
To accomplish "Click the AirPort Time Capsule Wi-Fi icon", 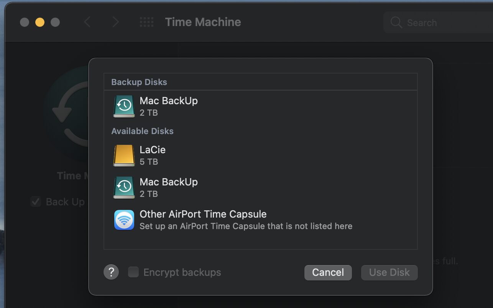I will point(124,220).
